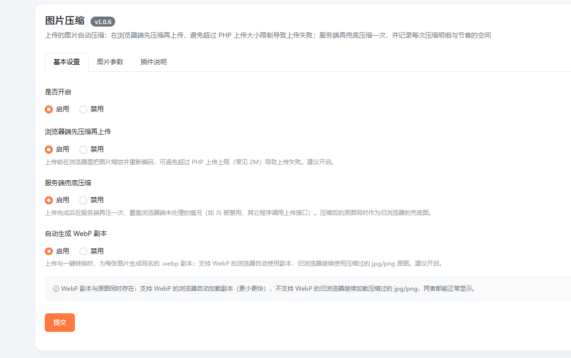Screen dimensions: 571x358
Task: Click the 浏览器端先压缩再上传 field label
Action: tap(78, 132)
